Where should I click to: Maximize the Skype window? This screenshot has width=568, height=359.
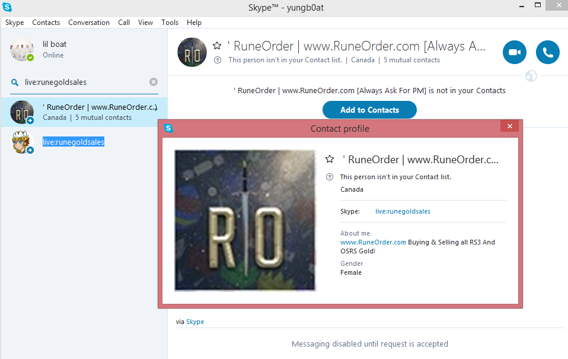(538, 5)
